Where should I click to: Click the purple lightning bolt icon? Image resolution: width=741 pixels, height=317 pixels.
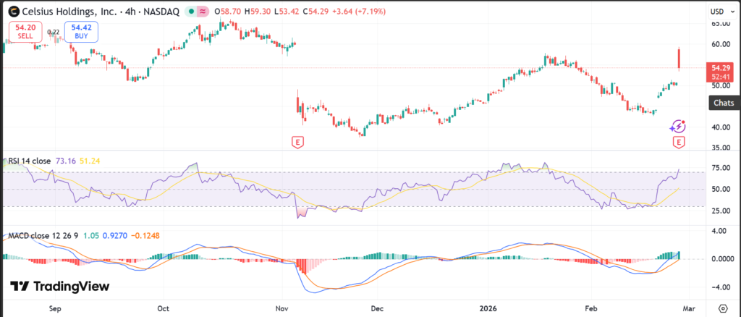coord(678,126)
